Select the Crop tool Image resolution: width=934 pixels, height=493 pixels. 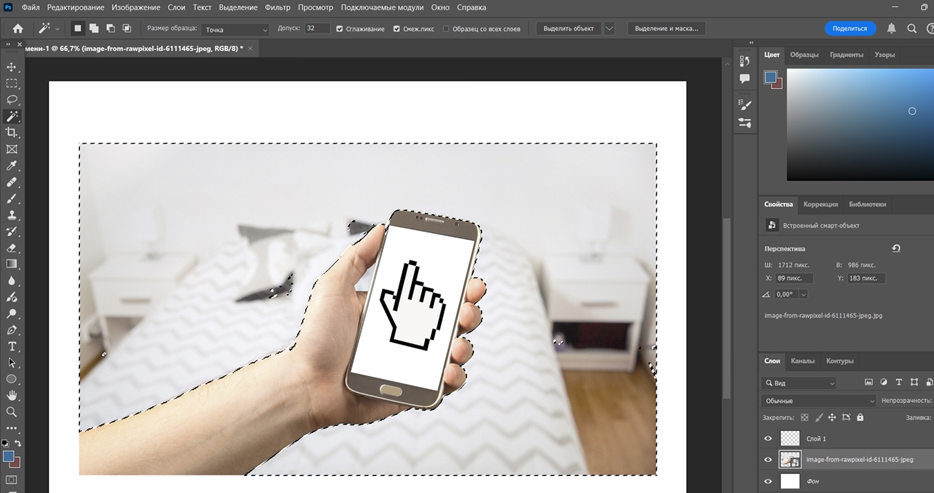pos(12,132)
